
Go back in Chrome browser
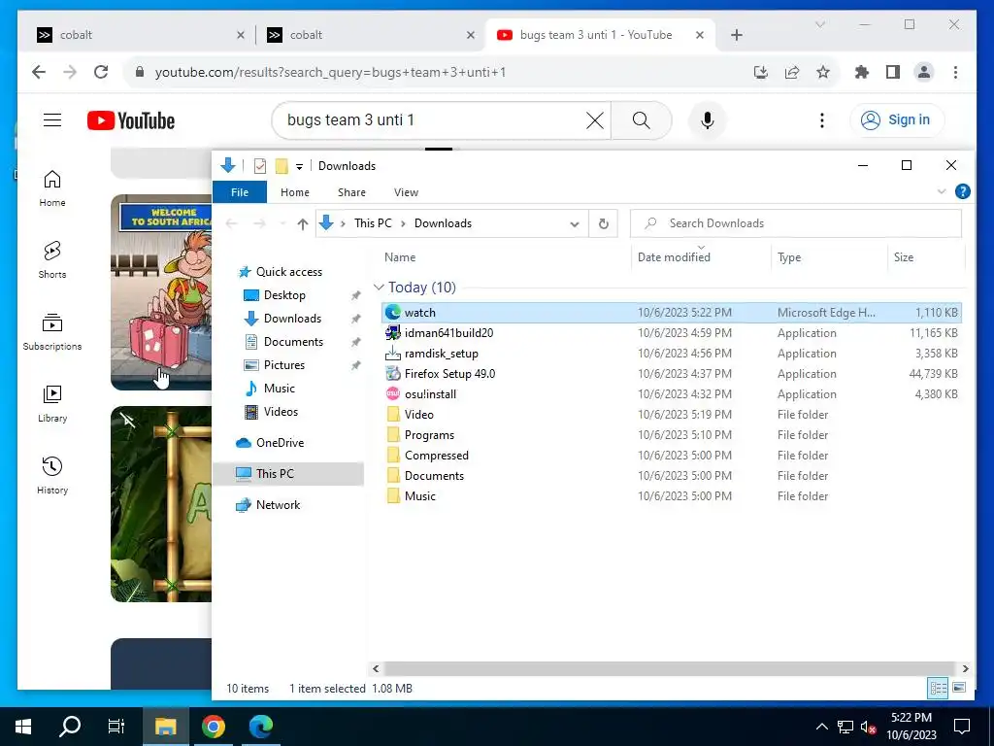[39, 72]
